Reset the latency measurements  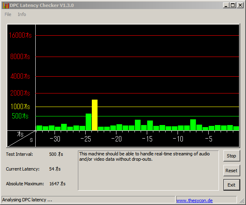tap(232, 171)
